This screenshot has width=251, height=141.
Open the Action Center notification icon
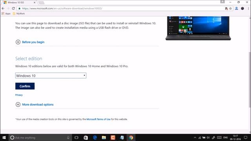[x=246, y=137]
